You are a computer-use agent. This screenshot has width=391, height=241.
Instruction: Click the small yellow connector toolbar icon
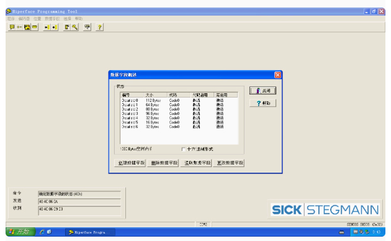click(x=19, y=27)
